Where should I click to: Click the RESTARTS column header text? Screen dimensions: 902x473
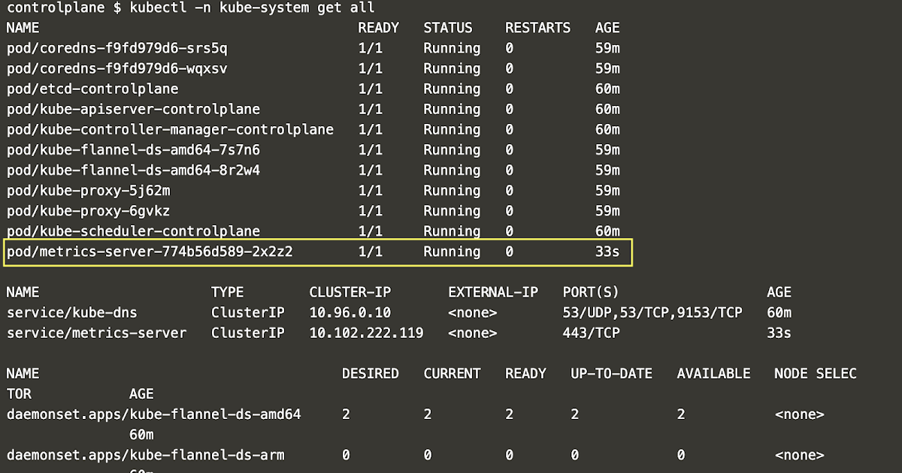[537, 28]
